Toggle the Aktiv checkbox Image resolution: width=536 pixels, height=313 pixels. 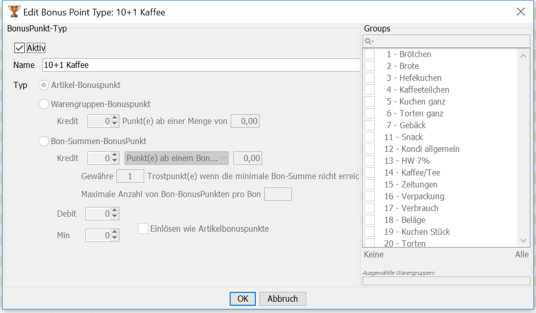coord(19,48)
